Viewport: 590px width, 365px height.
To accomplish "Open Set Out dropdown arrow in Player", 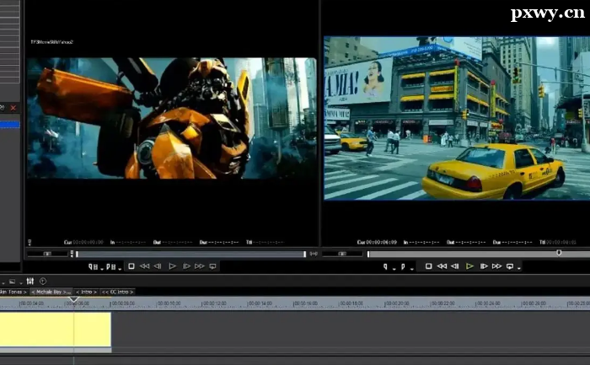I will coord(120,269).
